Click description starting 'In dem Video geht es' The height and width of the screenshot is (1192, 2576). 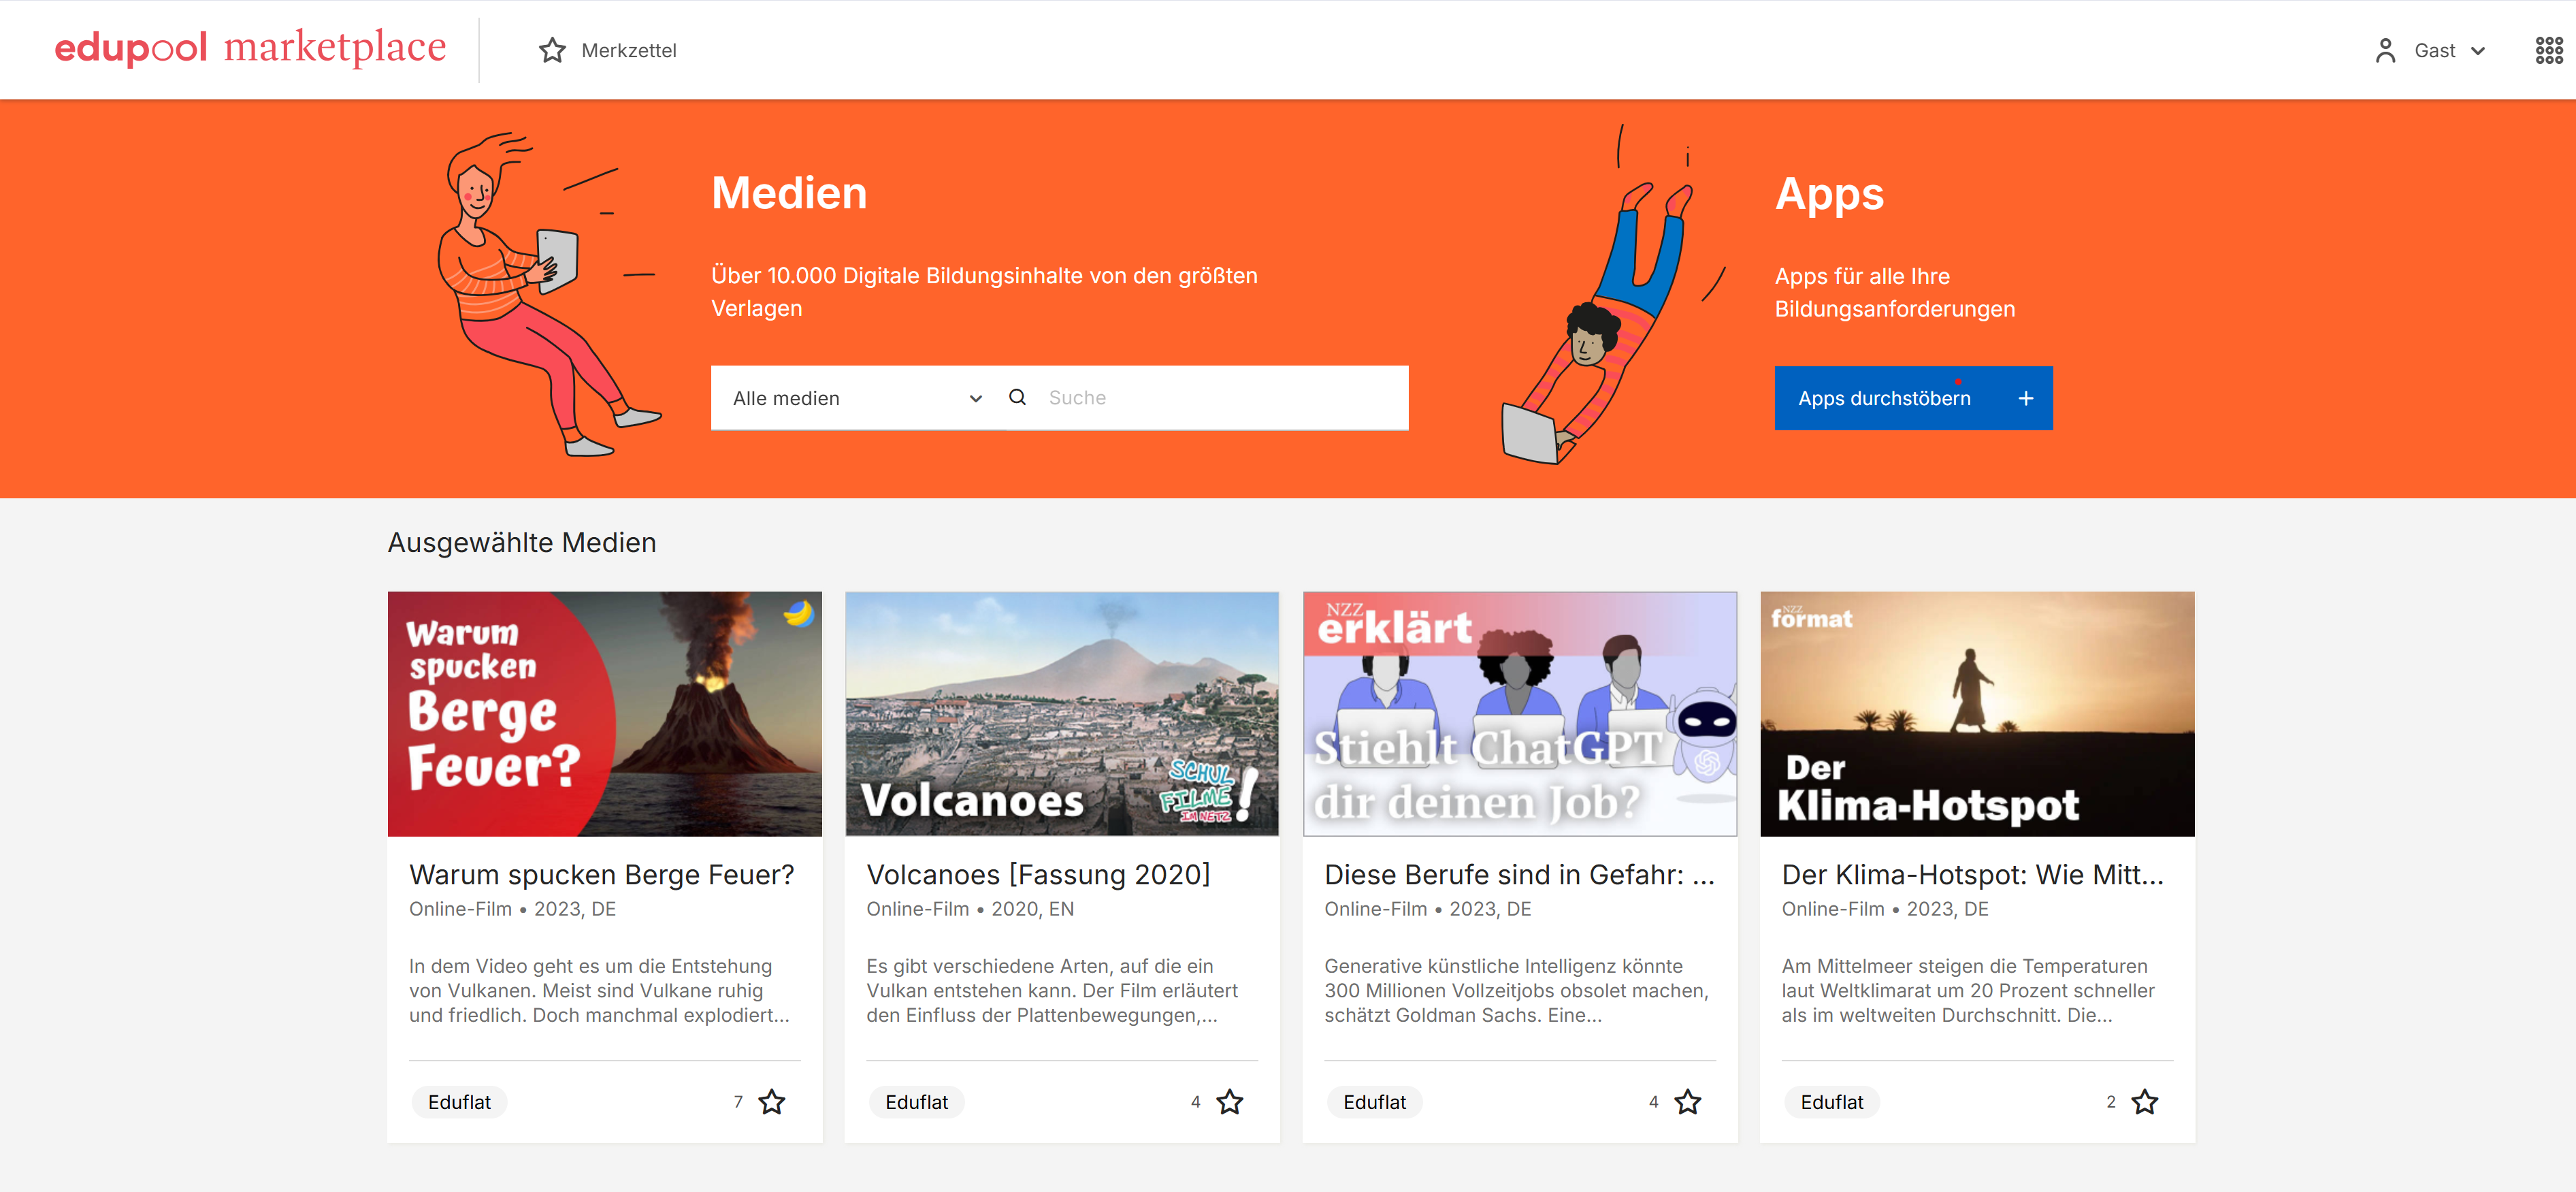599,990
